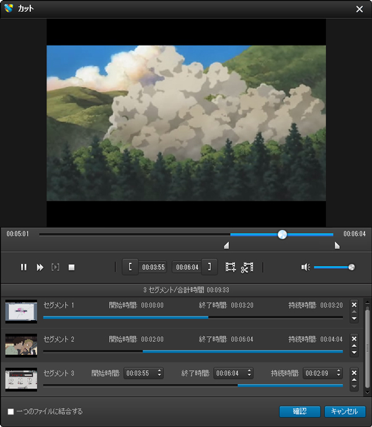Screen dimensions: 372x427
Task: Click the new segment film icon
Action: tap(231, 267)
